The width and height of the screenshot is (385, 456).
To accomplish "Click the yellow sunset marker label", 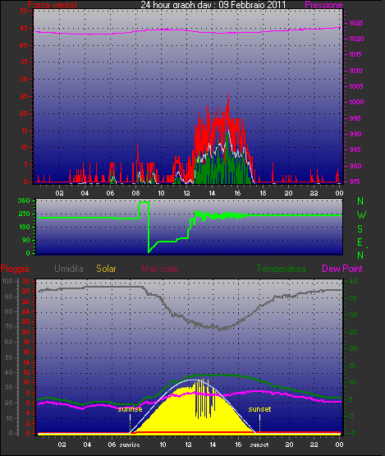I will click(x=259, y=409).
